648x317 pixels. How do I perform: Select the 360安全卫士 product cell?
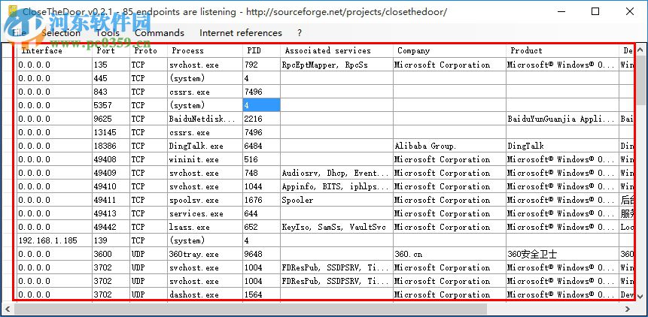[562, 255]
